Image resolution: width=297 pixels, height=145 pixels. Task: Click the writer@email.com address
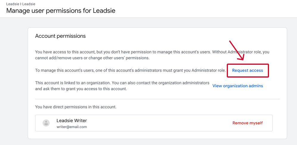point(72,127)
